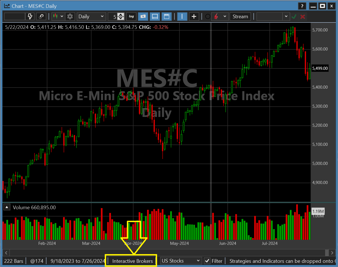Click the black circle drawing color swatch
The height and width of the screenshot is (267, 338).
(x=208, y=17)
